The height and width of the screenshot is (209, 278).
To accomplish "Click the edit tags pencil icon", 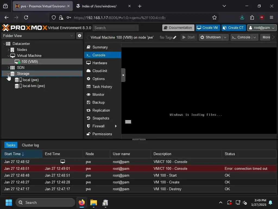I will 175,37.
